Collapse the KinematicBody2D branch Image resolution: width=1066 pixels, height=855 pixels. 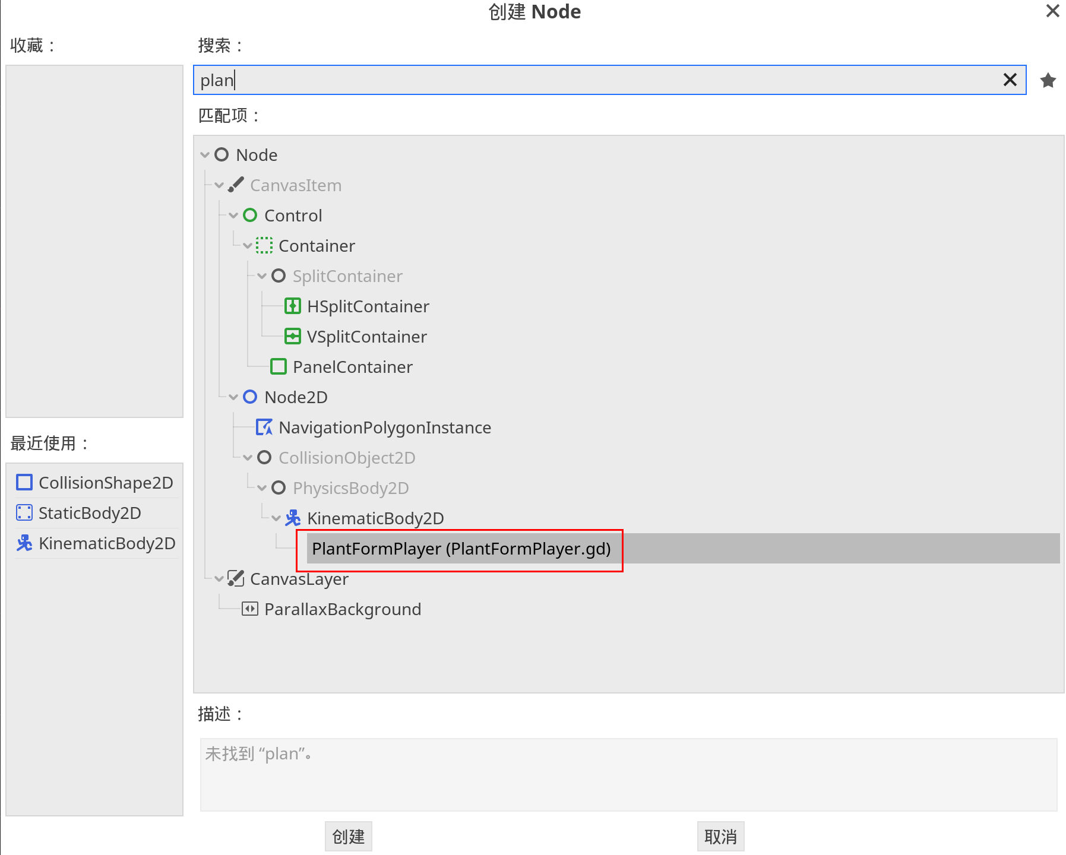click(x=276, y=518)
